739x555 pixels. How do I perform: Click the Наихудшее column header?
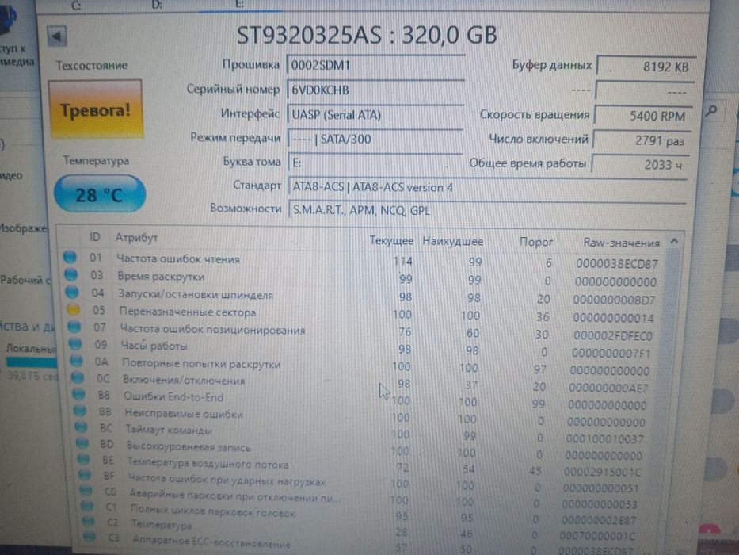(452, 241)
